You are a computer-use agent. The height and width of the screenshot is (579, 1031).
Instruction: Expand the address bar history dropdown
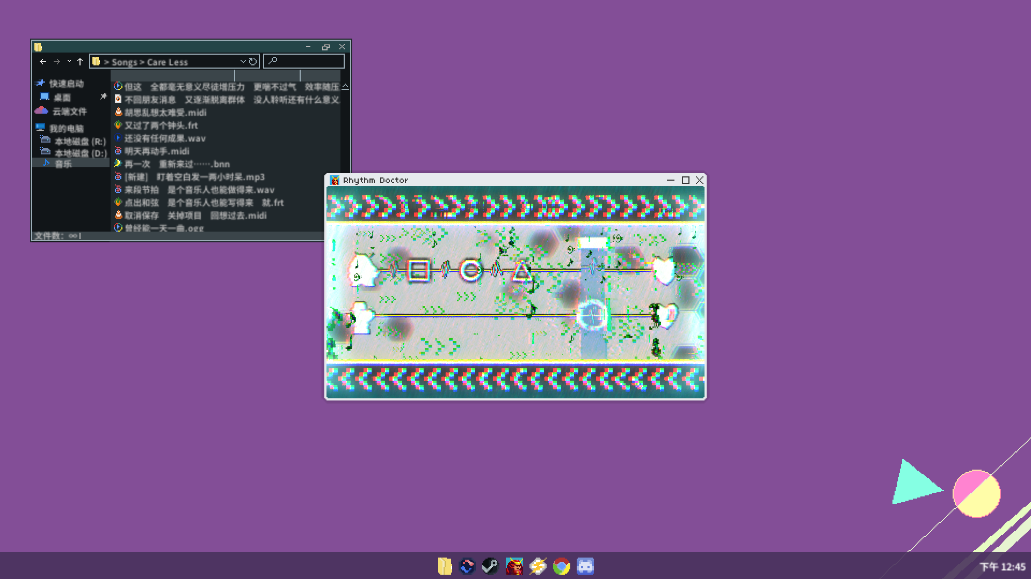(x=243, y=62)
